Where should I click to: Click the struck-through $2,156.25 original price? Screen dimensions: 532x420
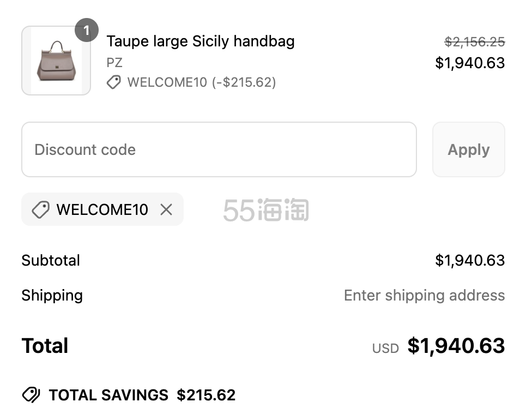(475, 42)
